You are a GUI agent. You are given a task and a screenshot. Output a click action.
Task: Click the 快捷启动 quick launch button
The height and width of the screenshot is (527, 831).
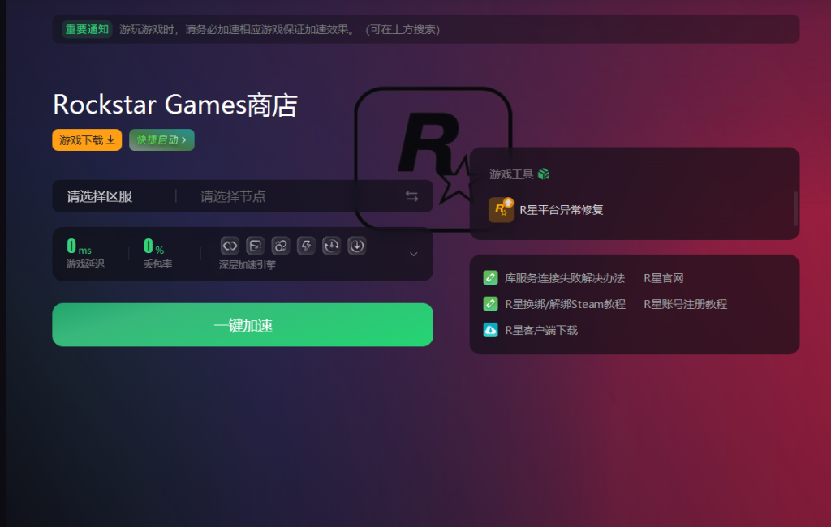(x=161, y=139)
